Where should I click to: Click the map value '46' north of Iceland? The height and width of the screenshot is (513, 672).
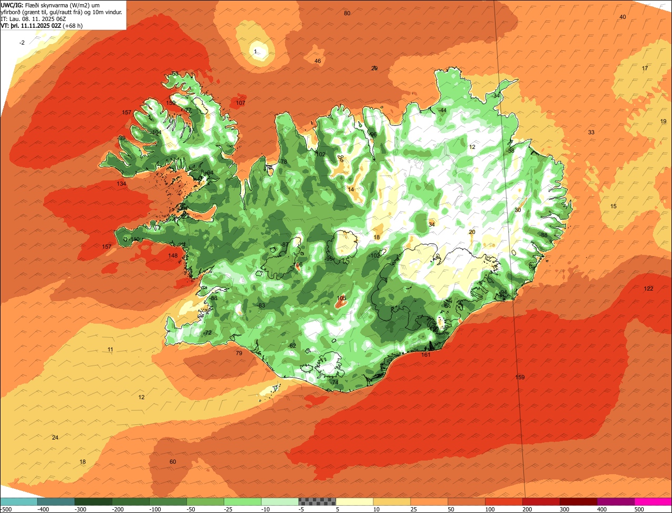coord(318,61)
